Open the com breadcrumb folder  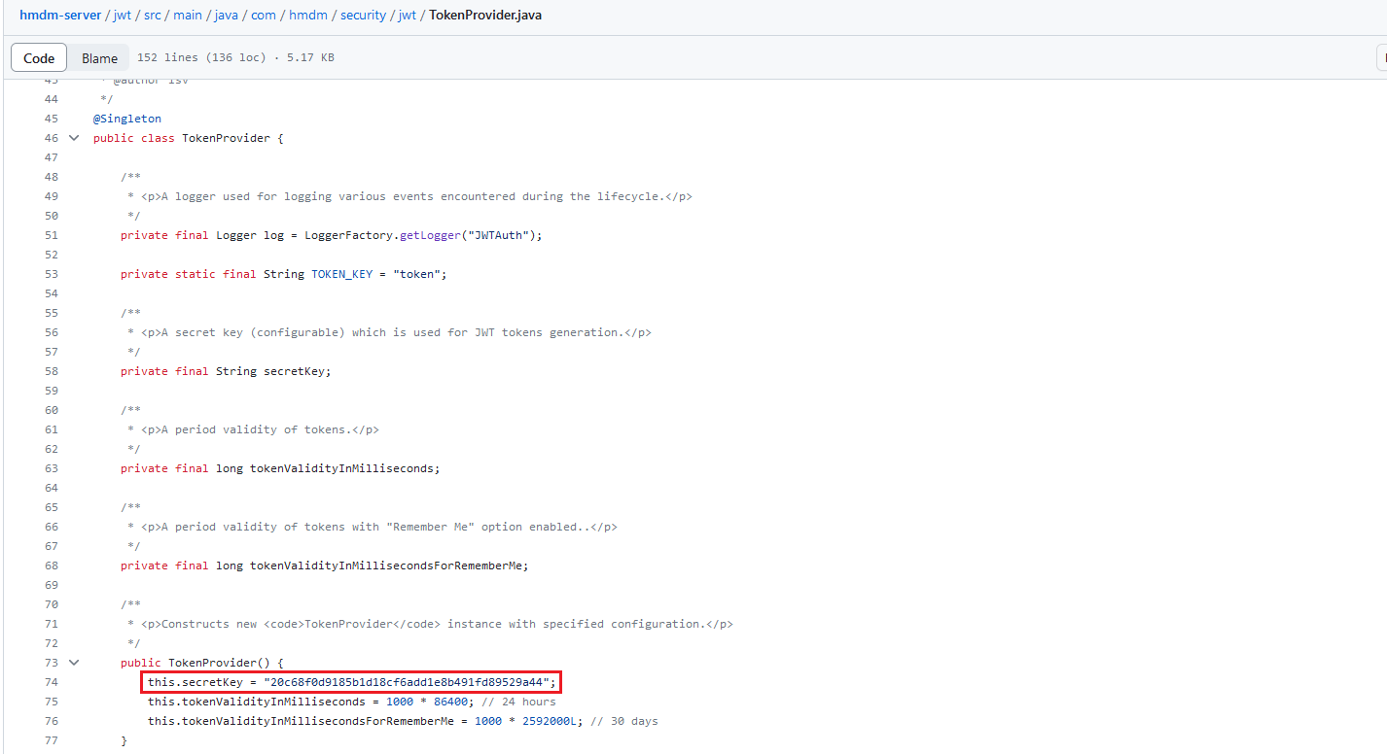coord(264,16)
